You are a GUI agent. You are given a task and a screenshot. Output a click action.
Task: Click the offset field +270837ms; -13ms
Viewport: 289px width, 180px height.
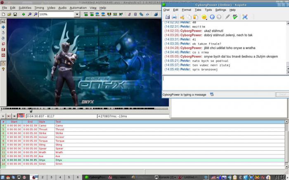pos(133,116)
